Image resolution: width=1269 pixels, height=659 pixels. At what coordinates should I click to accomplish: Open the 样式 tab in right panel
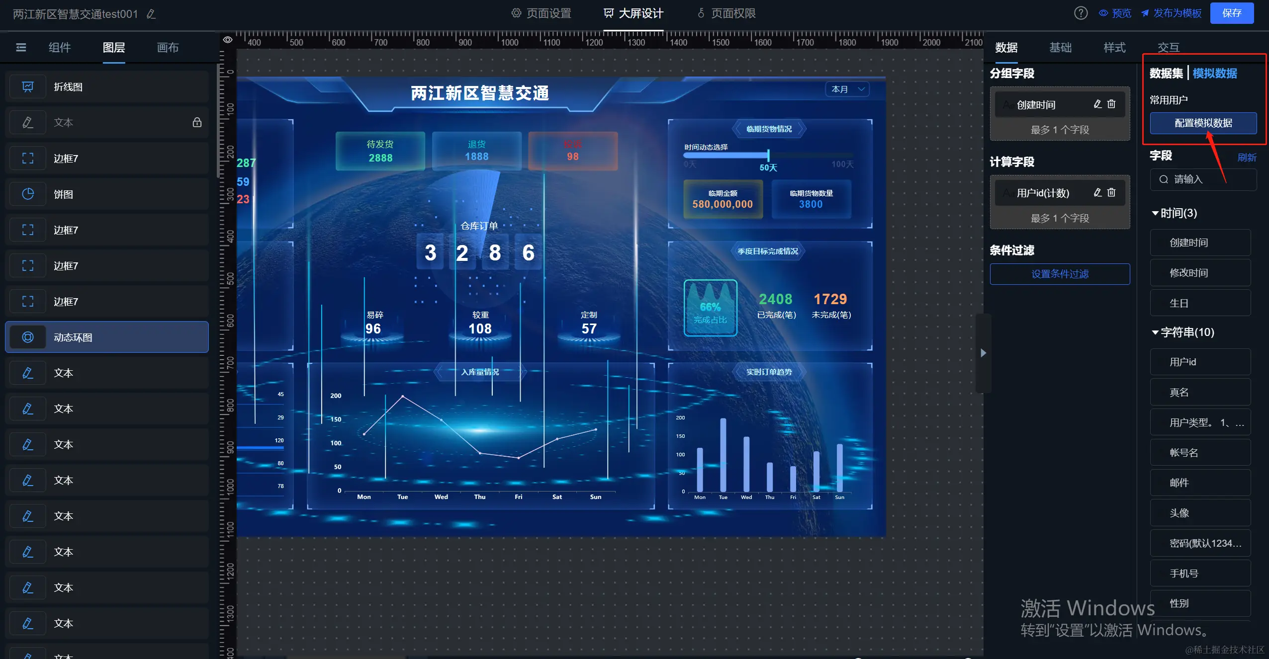1114,47
